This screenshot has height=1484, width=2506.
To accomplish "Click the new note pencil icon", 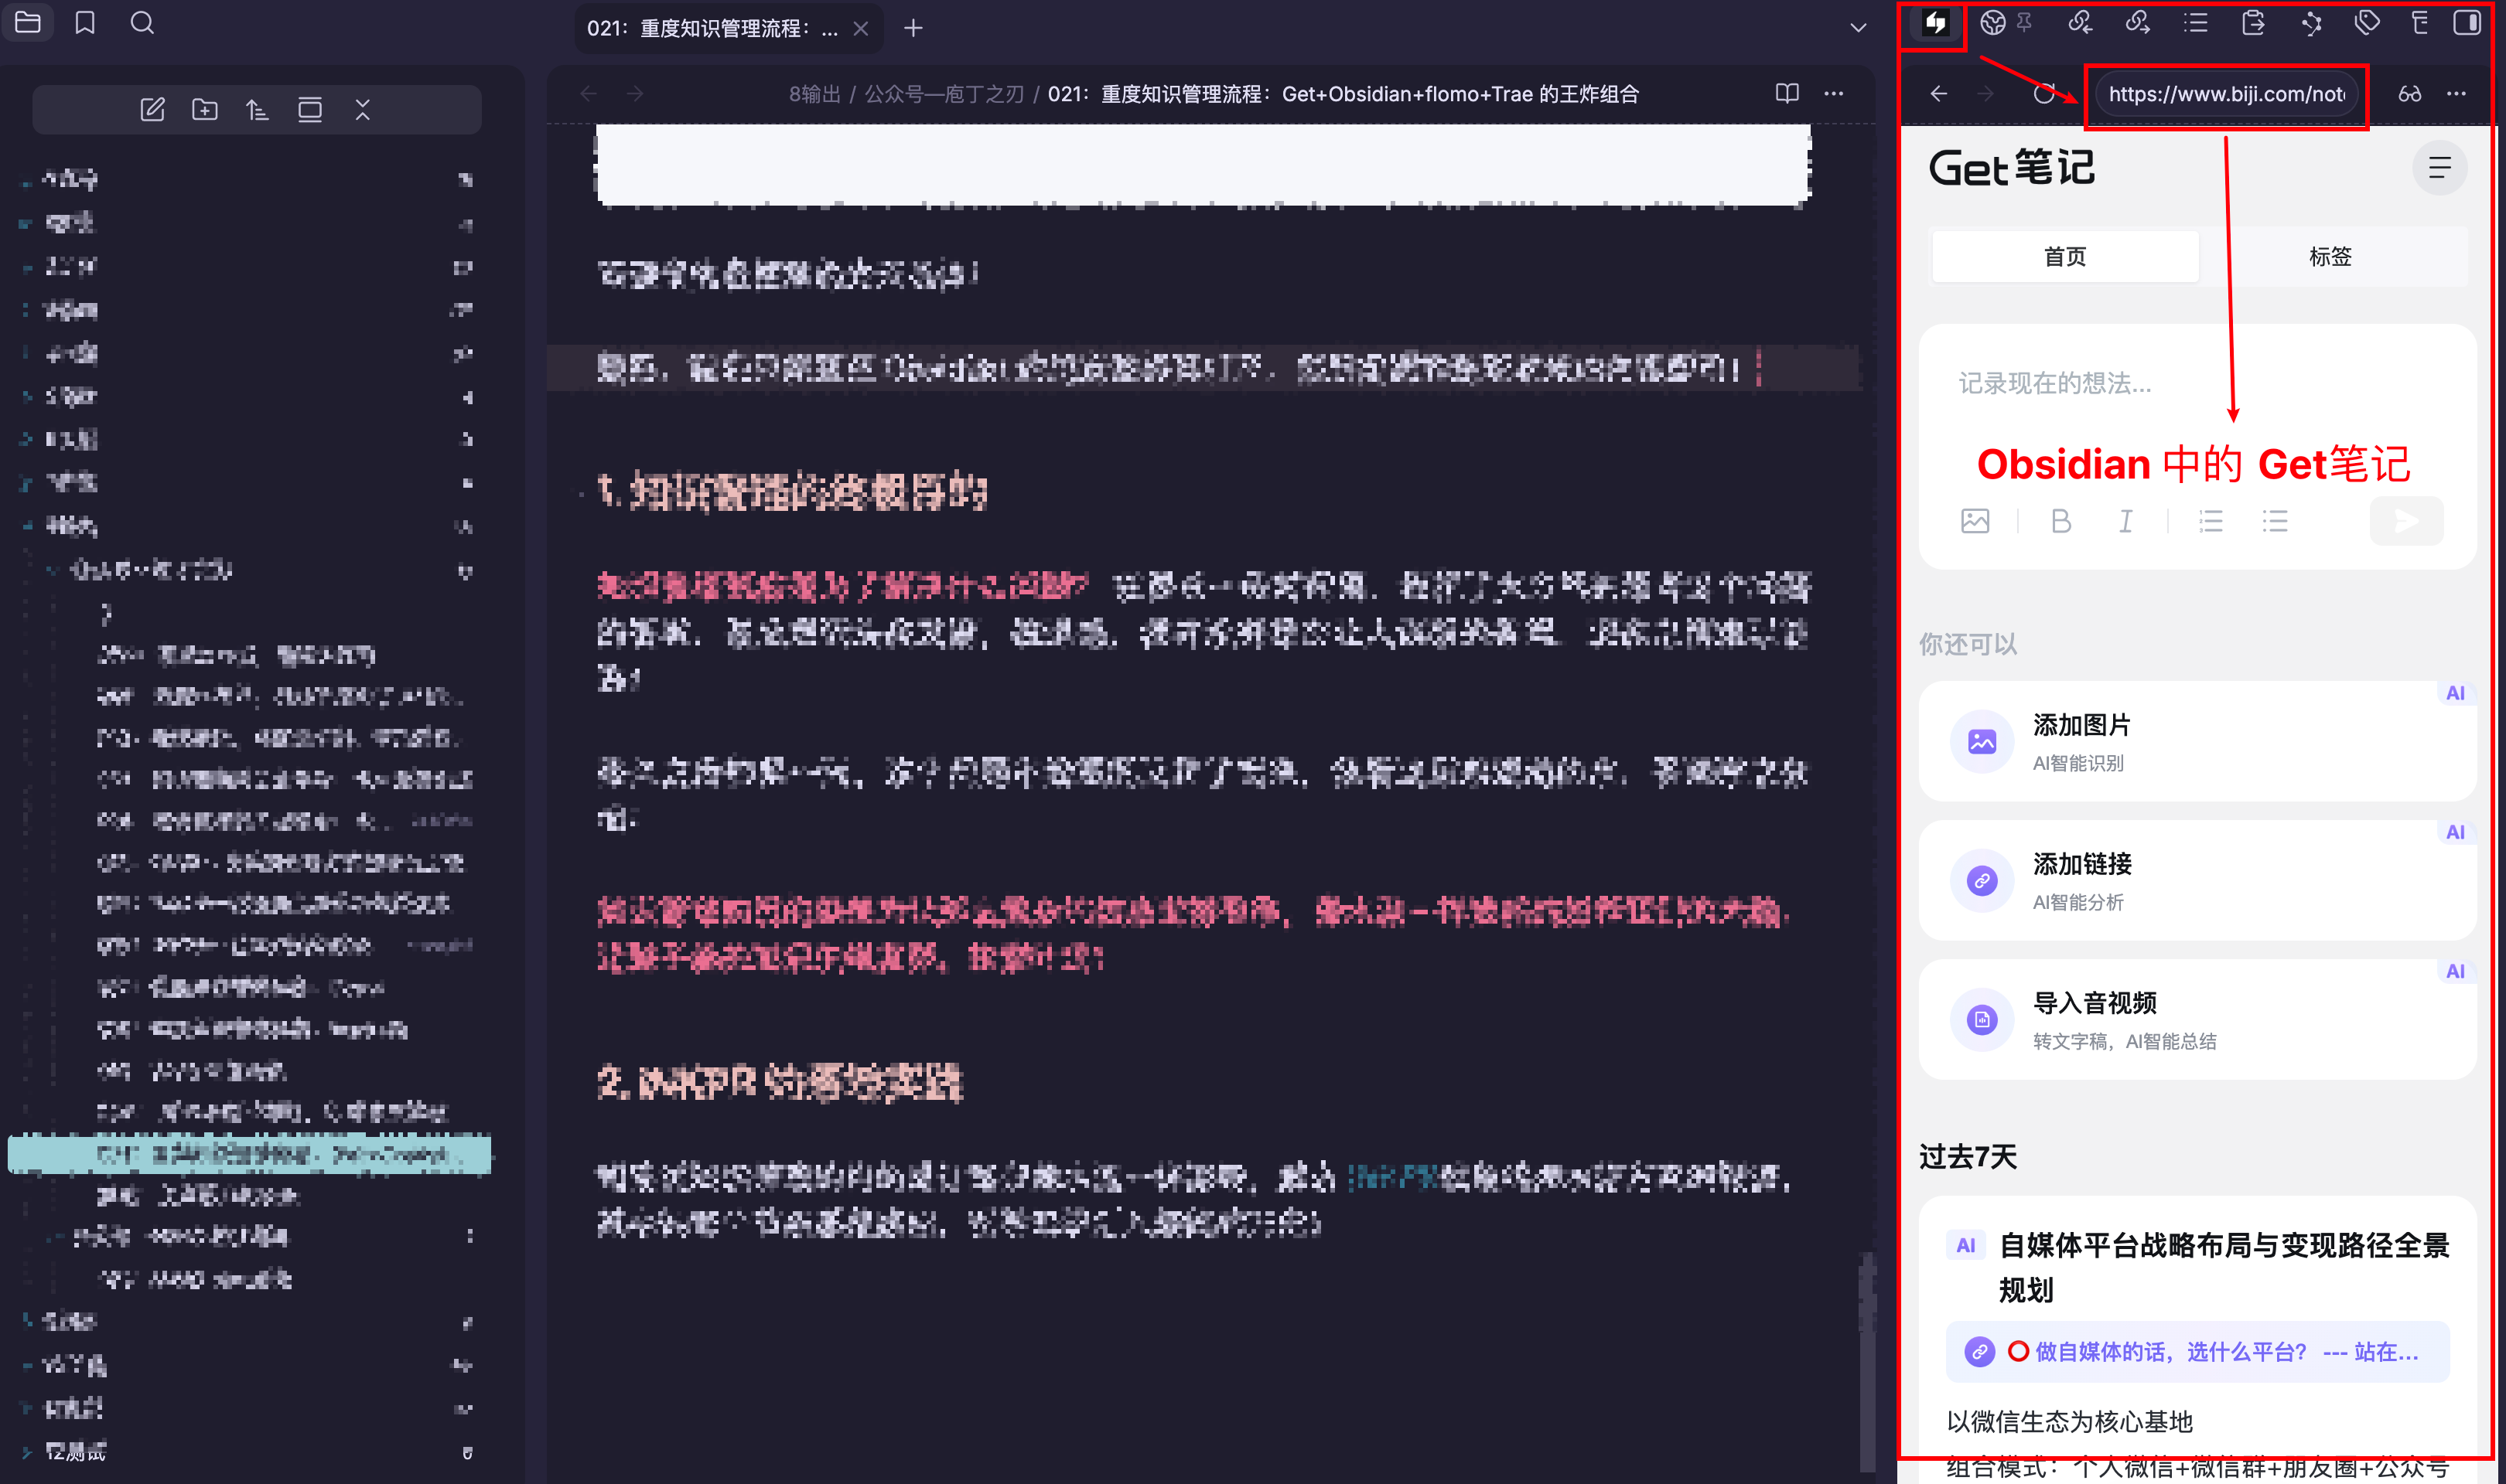I will coord(152,110).
